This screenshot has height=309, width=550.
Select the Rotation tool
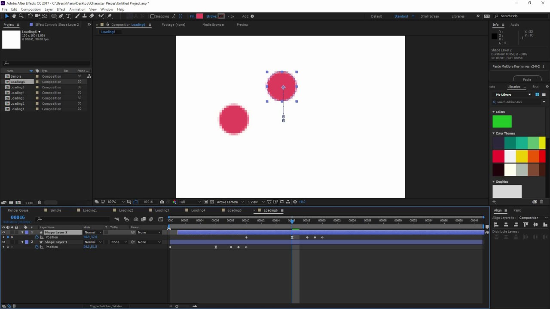pyautogui.click(x=30, y=16)
